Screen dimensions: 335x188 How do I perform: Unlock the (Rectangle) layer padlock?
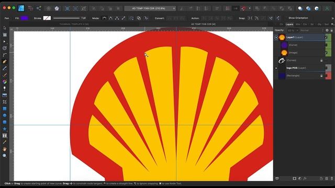321,76
